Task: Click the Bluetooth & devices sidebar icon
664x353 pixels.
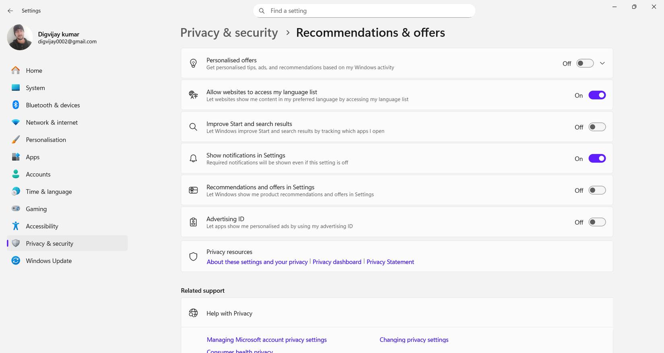Action: click(16, 105)
